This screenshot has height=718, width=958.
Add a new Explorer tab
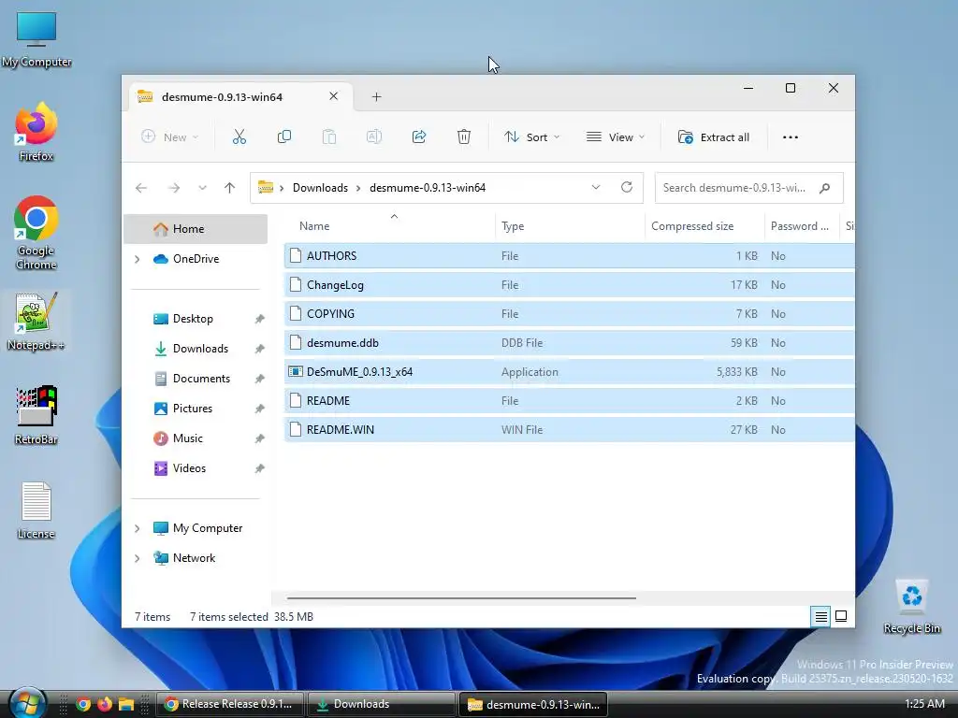(x=376, y=97)
